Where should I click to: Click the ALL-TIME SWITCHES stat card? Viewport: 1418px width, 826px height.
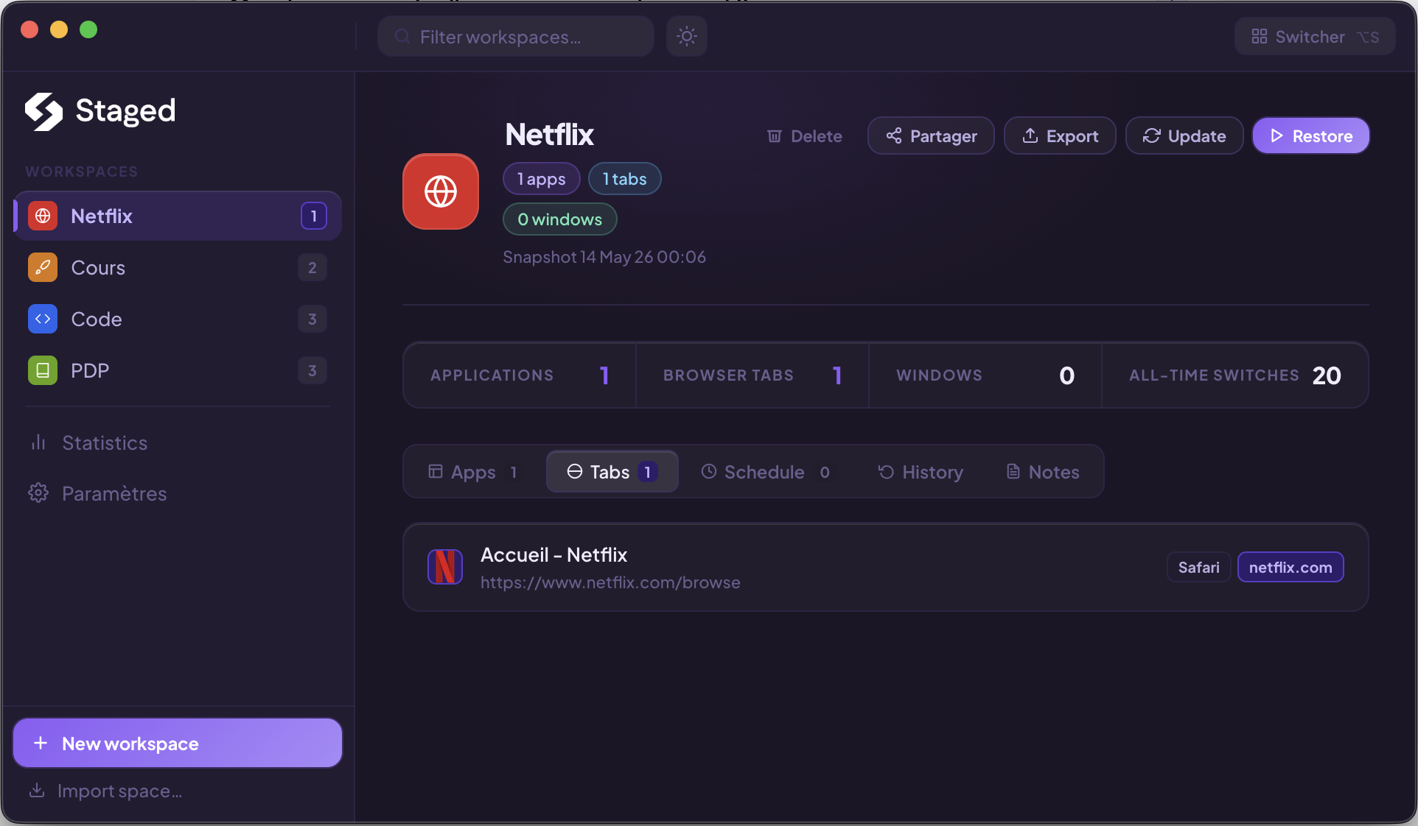(x=1235, y=375)
